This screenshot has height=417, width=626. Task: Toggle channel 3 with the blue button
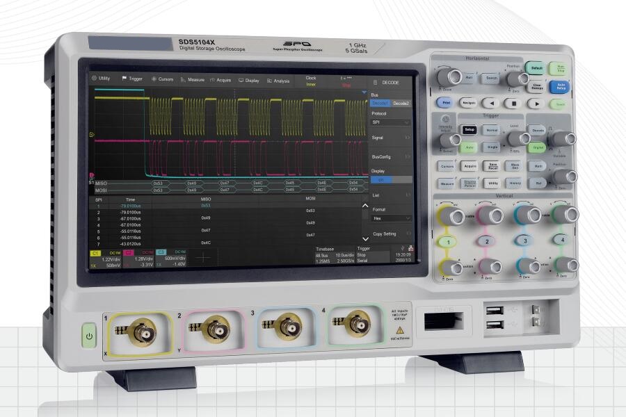pyautogui.click(x=525, y=240)
